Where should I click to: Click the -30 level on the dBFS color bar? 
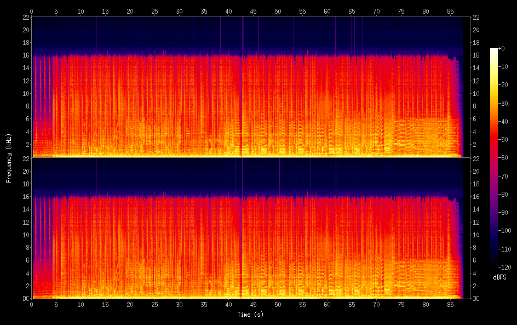point(502,104)
